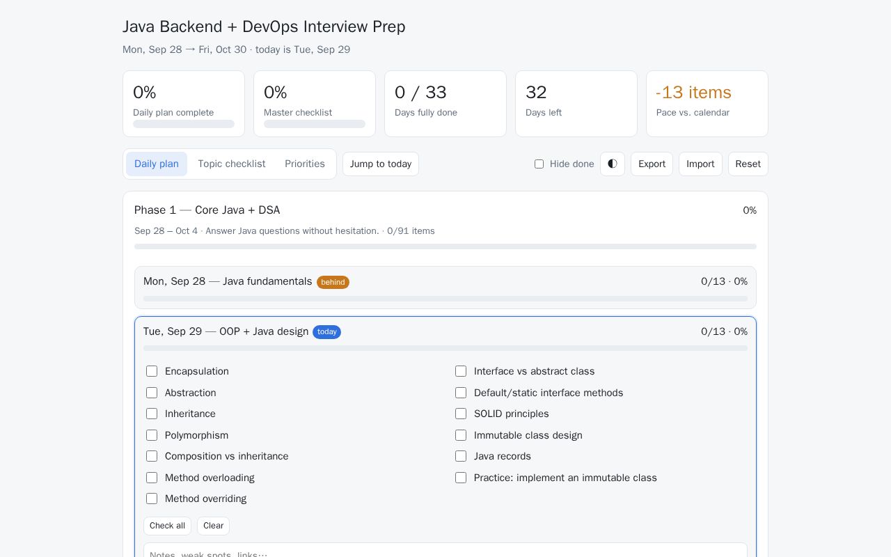Click the Master checklist progress bar
This screenshot has width=891, height=557.
tap(315, 124)
